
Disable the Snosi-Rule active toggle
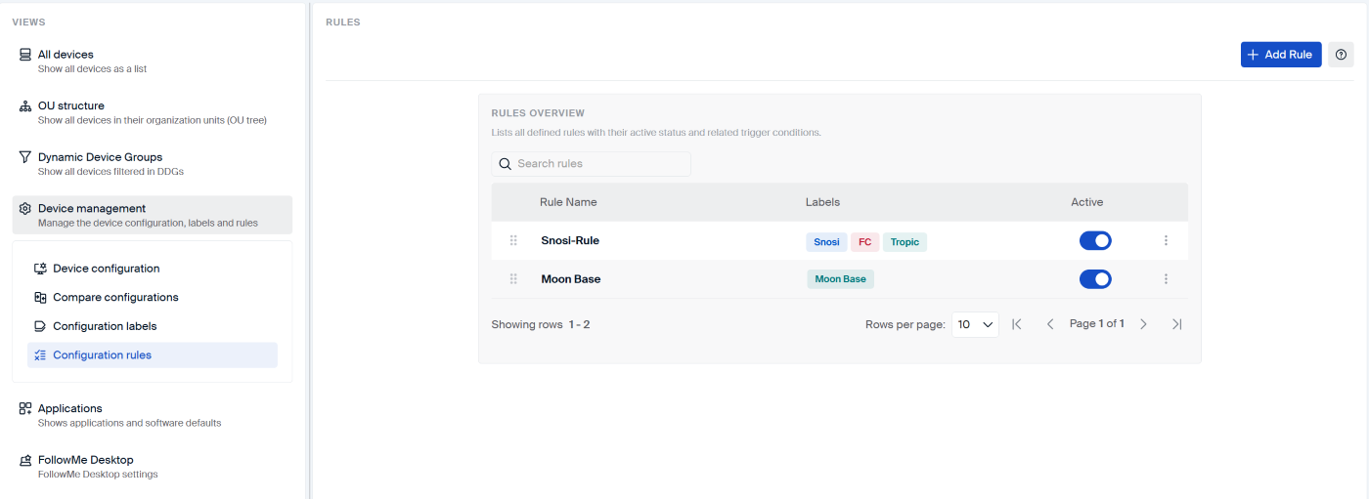click(x=1094, y=241)
